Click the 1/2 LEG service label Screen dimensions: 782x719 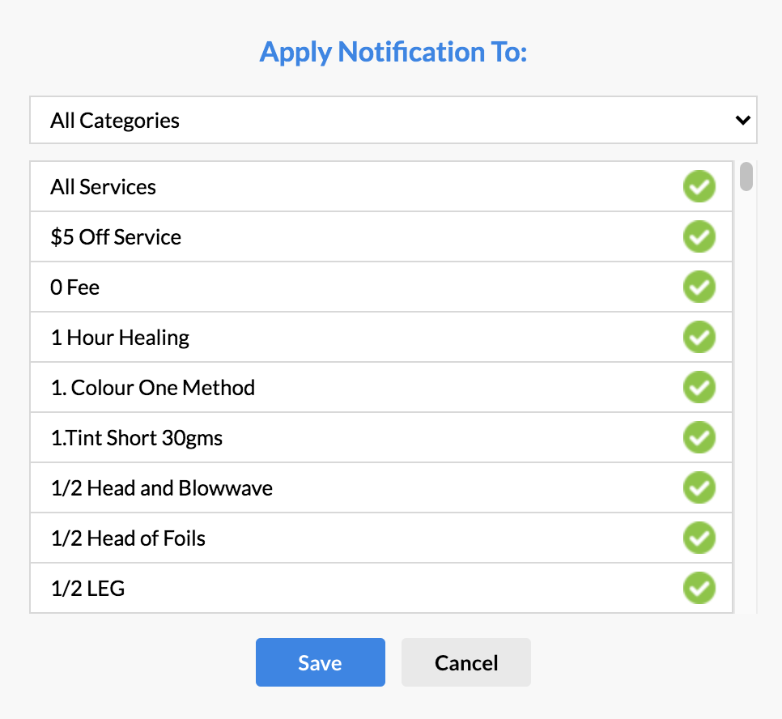(87, 588)
